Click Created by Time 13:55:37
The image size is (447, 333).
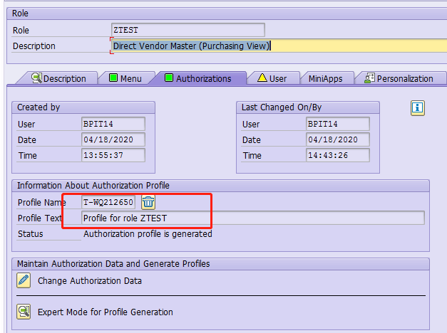(x=113, y=155)
